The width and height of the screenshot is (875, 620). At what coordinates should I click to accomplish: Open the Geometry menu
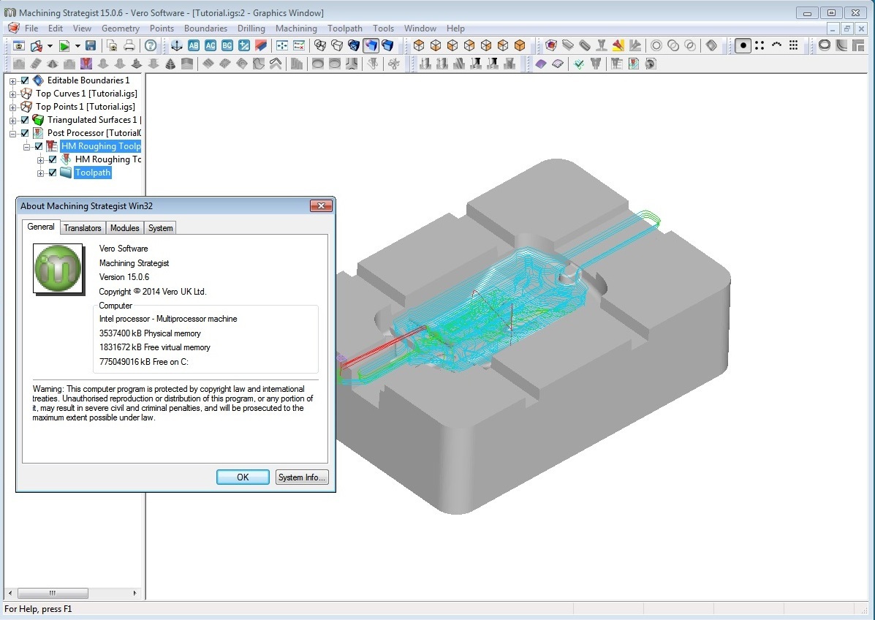(x=120, y=29)
